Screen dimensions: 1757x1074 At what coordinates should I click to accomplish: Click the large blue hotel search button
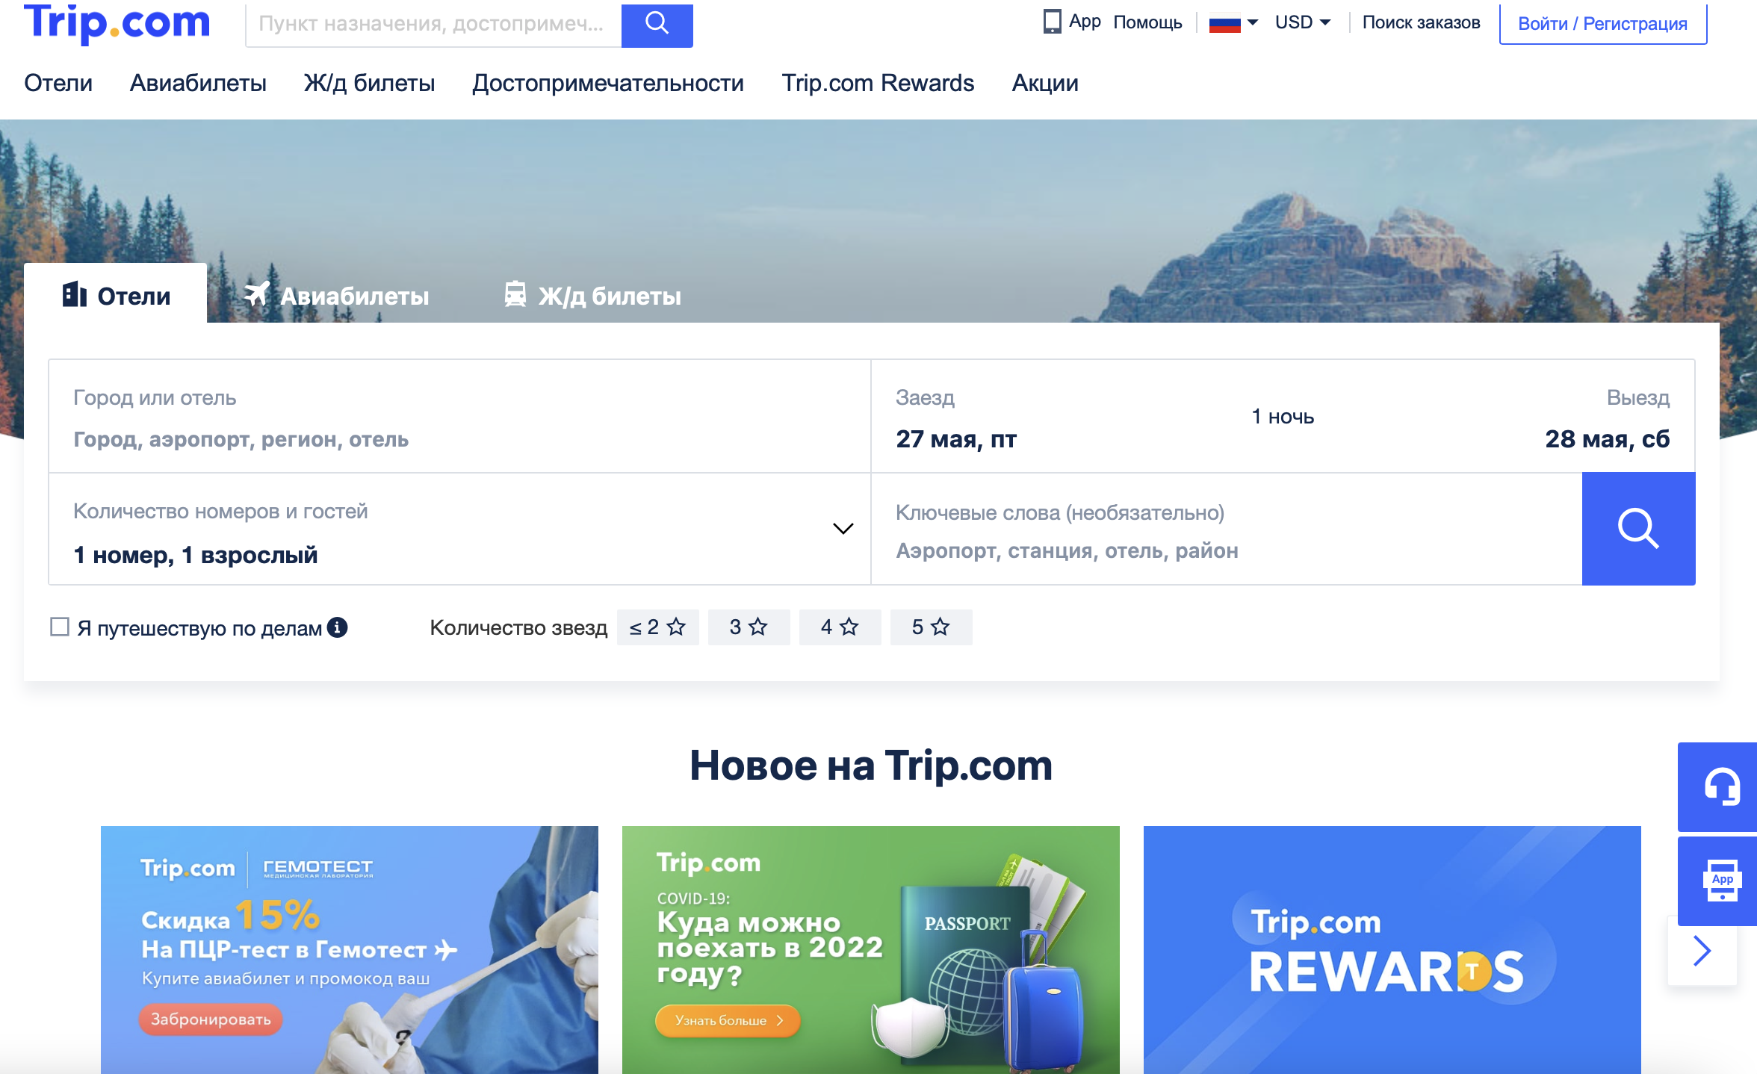1638,529
